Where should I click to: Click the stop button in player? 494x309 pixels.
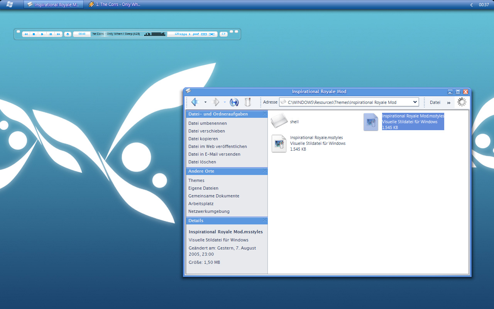[x=34, y=34]
